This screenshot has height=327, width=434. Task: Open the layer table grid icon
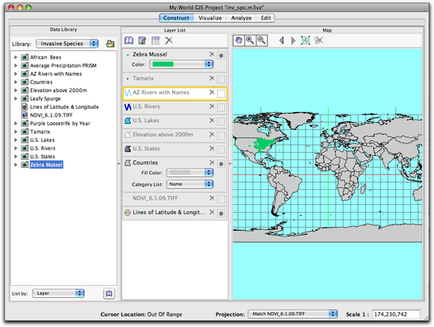(x=155, y=41)
